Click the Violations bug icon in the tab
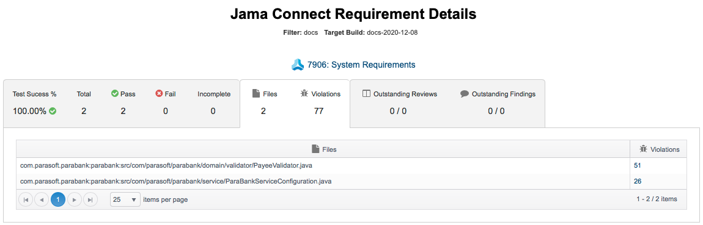Image resolution: width=703 pixels, height=225 pixels. tap(304, 93)
